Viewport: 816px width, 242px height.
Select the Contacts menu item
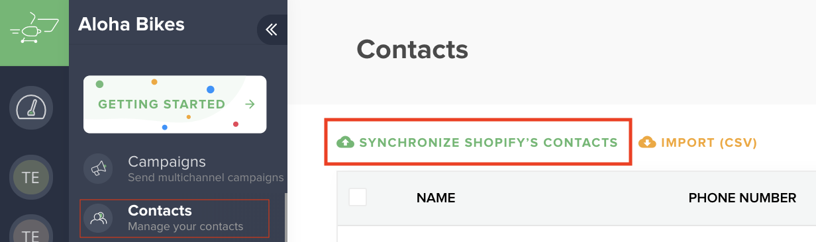pos(175,218)
